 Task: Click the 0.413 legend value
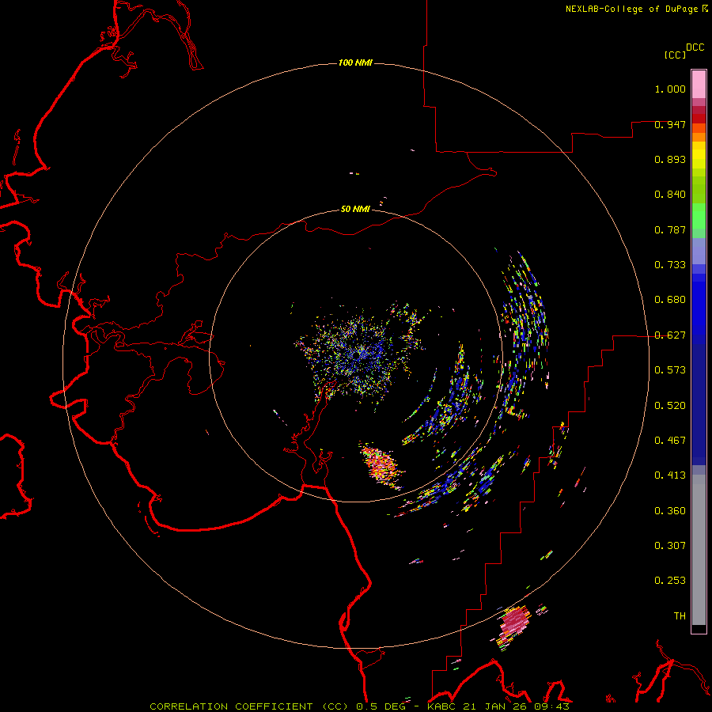[670, 475]
